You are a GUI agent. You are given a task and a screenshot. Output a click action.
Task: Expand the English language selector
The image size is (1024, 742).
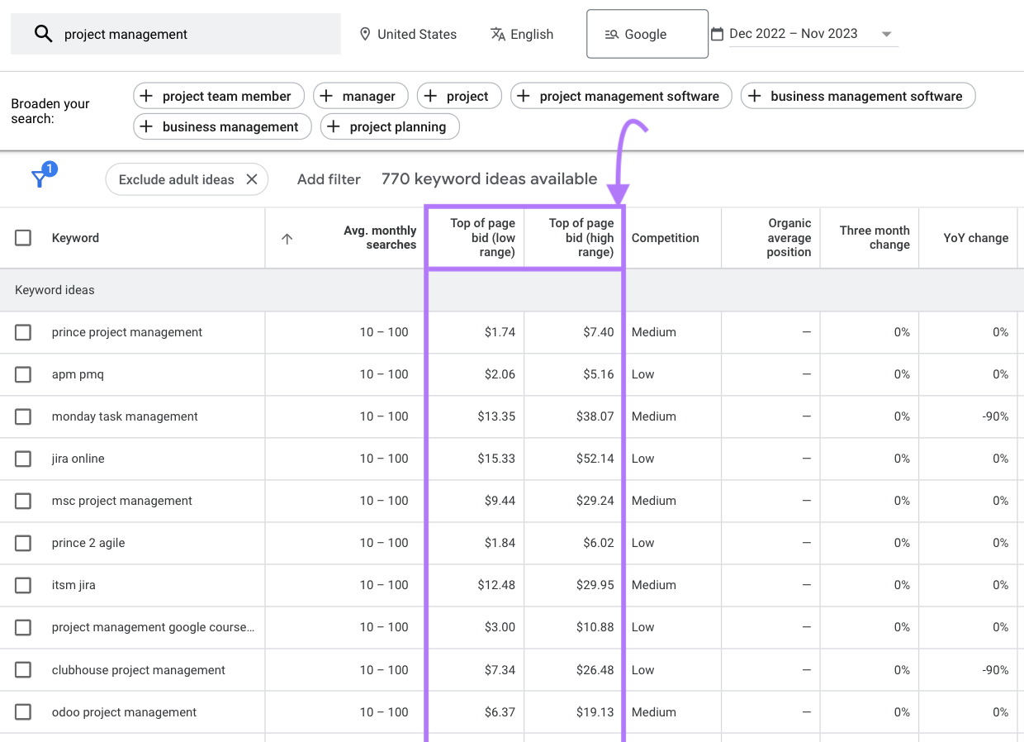pos(521,34)
